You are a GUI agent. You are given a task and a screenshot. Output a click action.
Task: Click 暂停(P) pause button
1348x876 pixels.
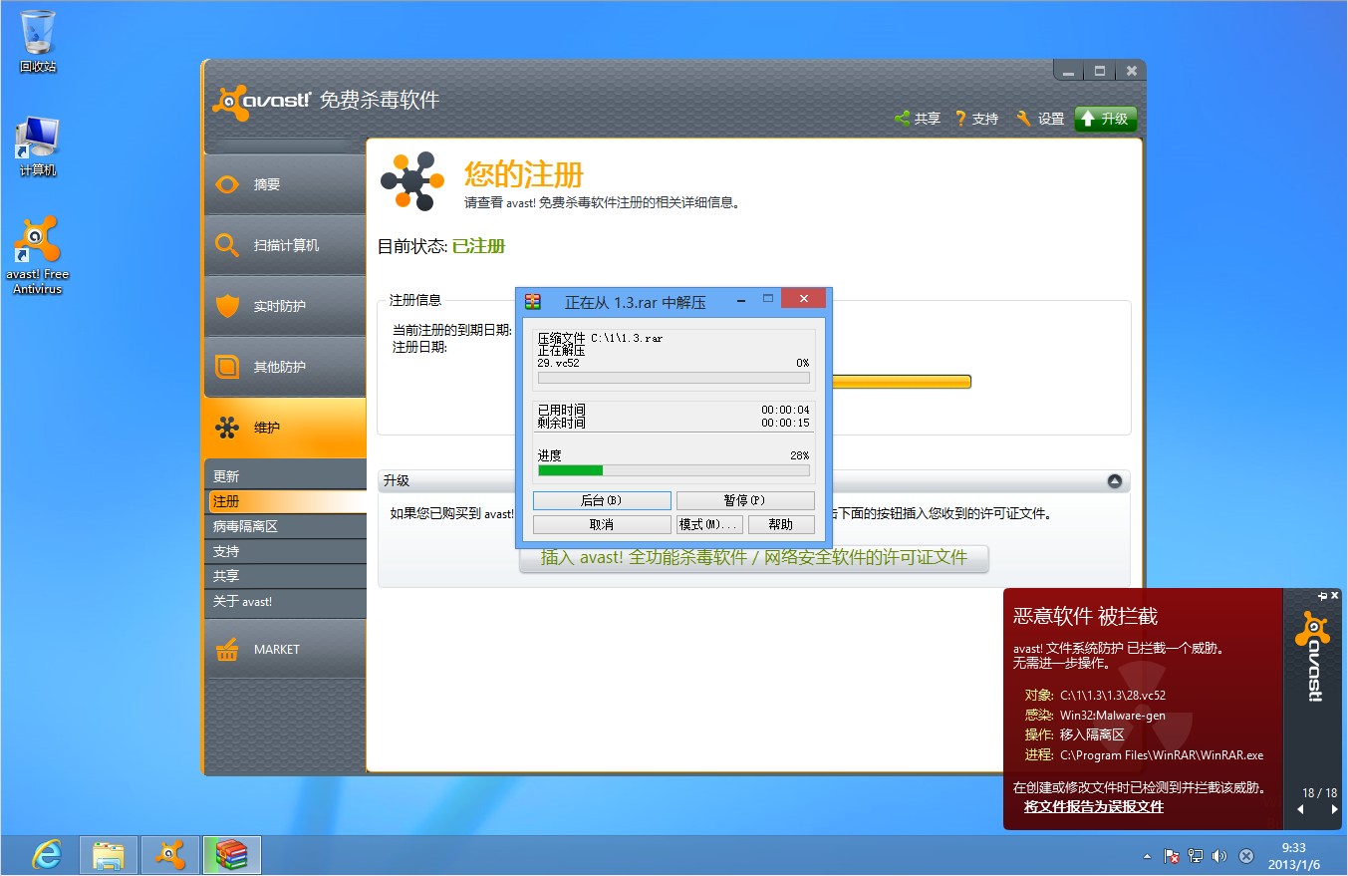(x=745, y=500)
